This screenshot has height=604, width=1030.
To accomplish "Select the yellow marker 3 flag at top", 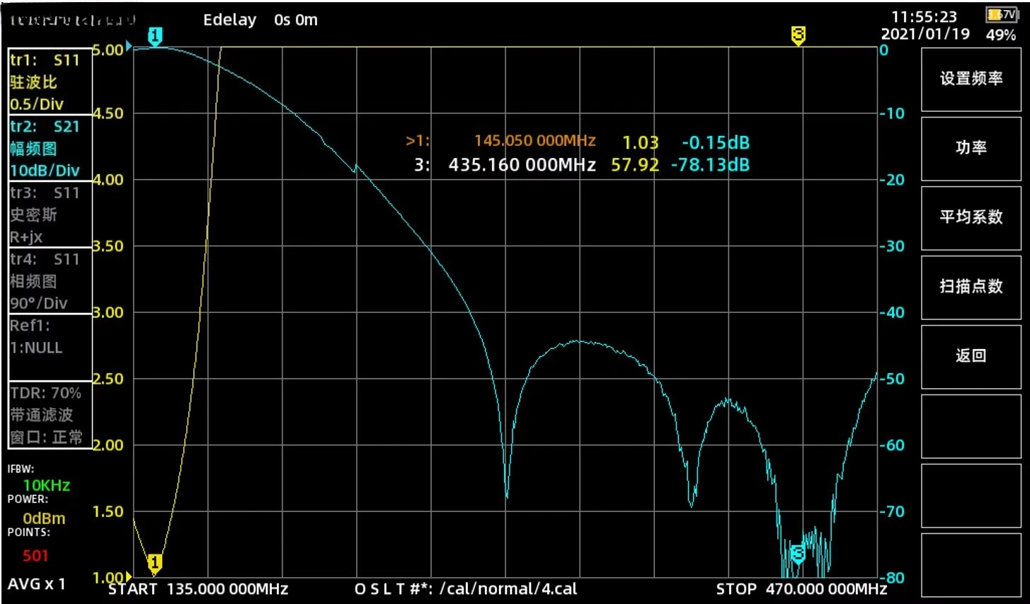I will pos(798,34).
